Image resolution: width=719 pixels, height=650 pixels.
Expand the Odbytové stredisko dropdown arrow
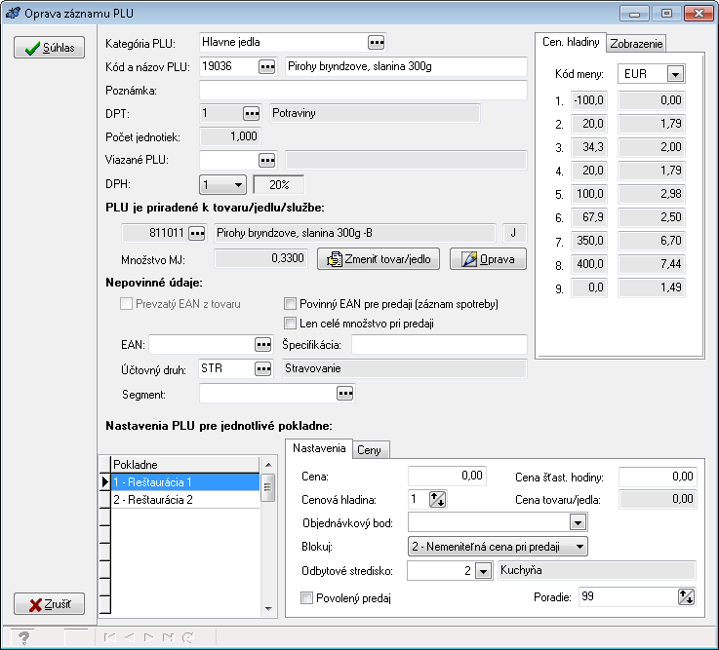tap(483, 571)
